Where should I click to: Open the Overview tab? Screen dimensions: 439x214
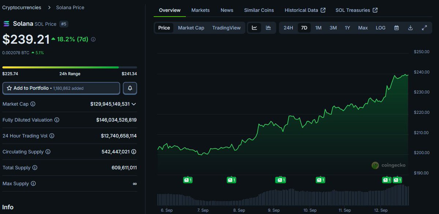pos(170,10)
